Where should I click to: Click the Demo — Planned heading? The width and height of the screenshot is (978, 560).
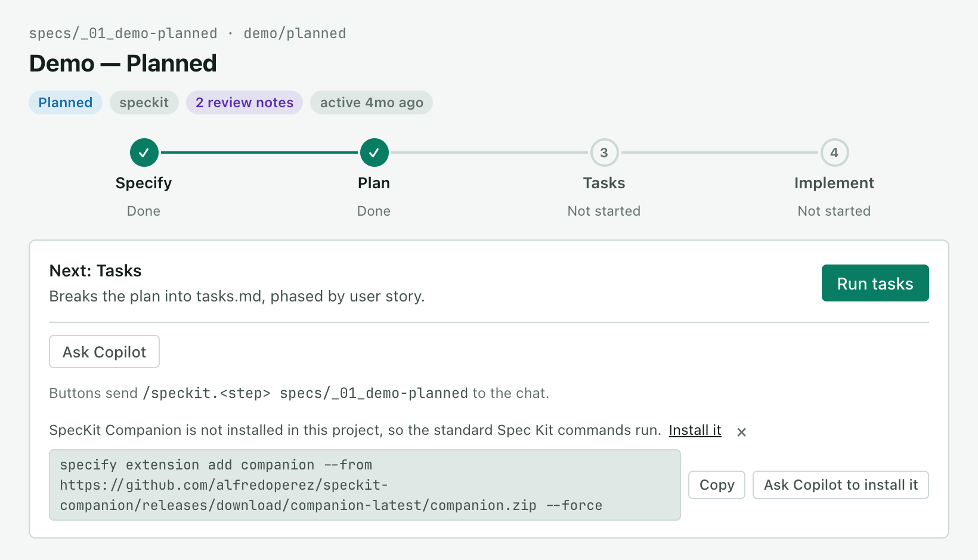pyautogui.click(x=123, y=63)
